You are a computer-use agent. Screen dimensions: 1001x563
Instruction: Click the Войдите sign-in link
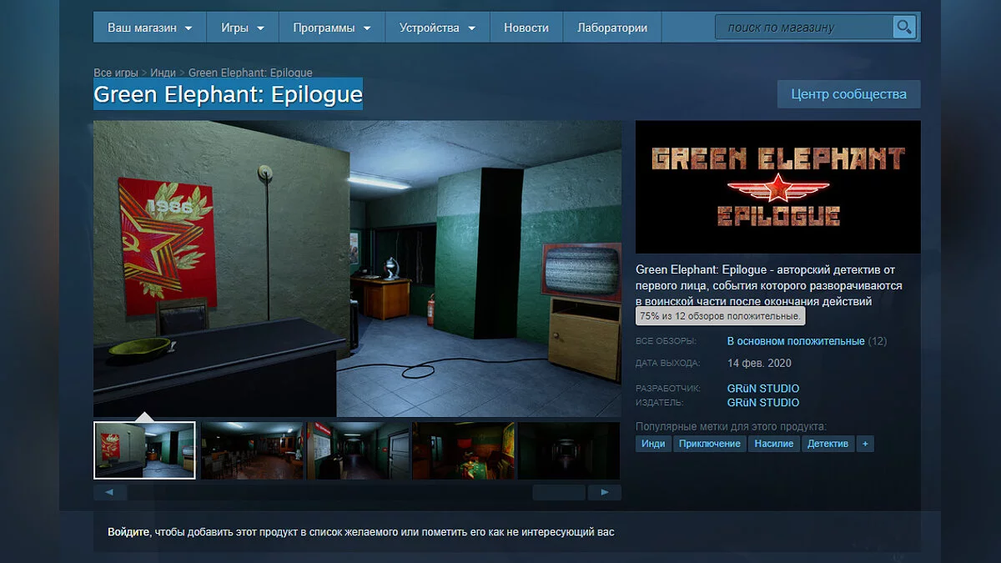(128, 531)
